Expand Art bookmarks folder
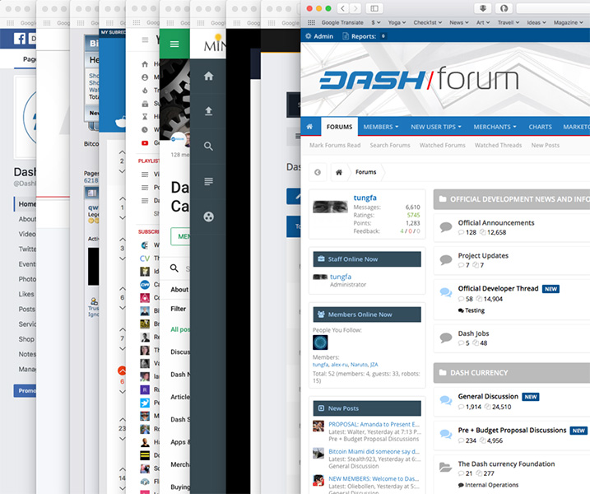590x494 pixels. point(483,22)
